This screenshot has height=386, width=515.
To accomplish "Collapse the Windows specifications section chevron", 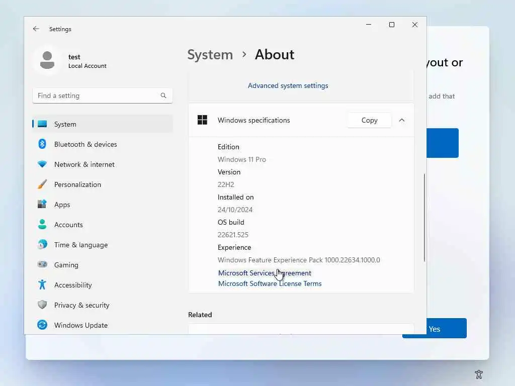I will (402, 120).
